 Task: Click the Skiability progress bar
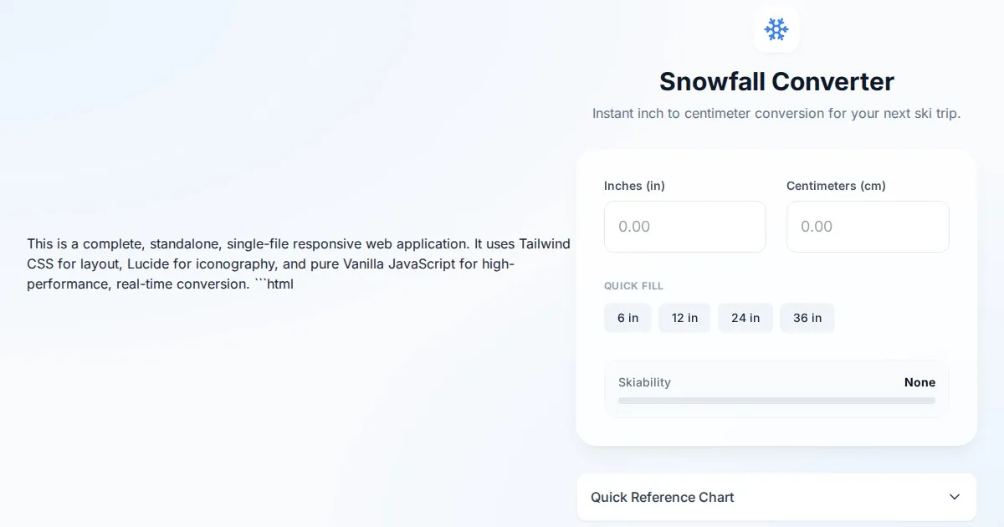coord(776,401)
